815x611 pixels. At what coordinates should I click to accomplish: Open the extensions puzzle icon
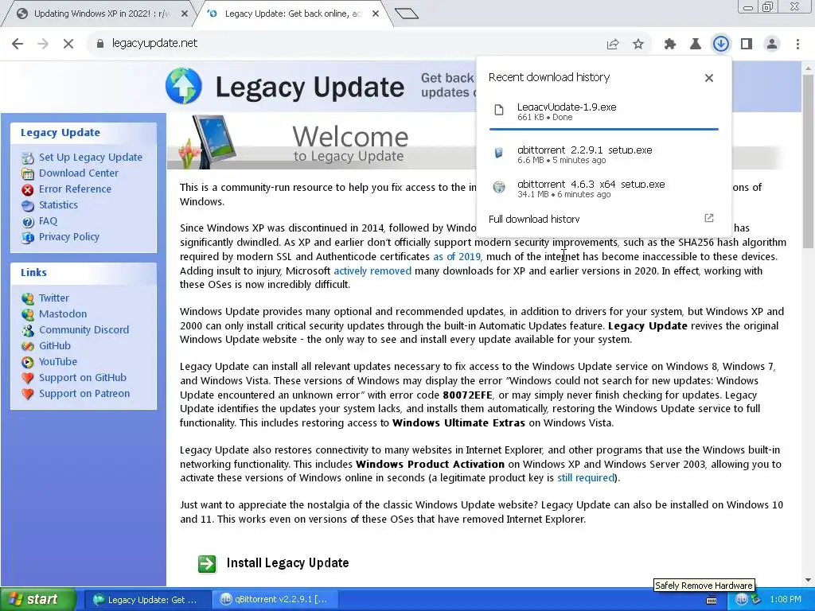click(x=670, y=45)
